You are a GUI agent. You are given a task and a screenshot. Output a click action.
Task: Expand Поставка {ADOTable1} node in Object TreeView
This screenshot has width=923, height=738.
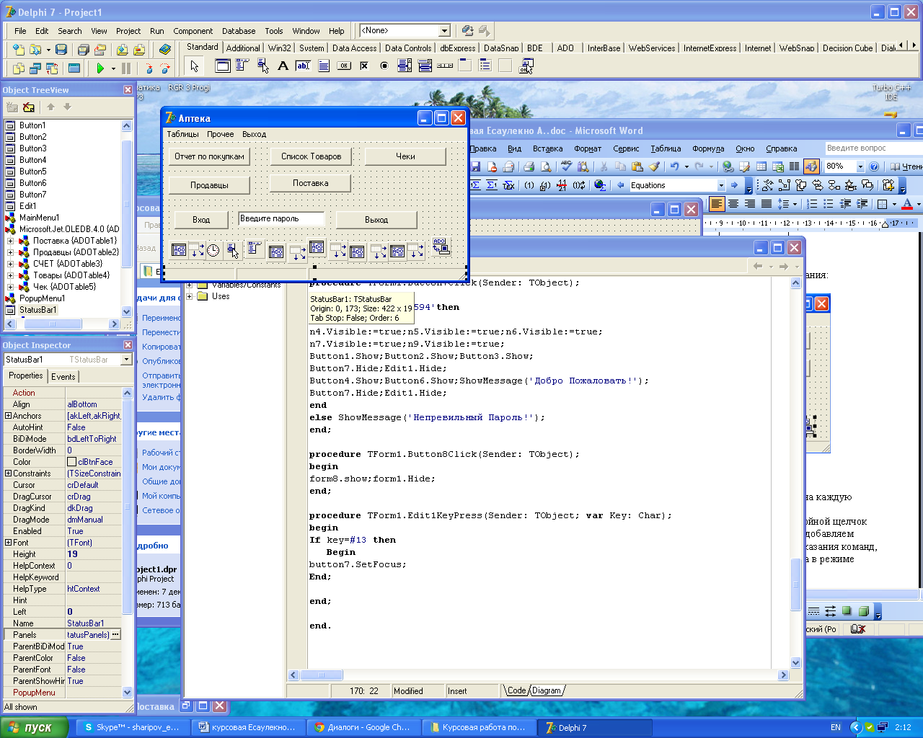click(10, 241)
